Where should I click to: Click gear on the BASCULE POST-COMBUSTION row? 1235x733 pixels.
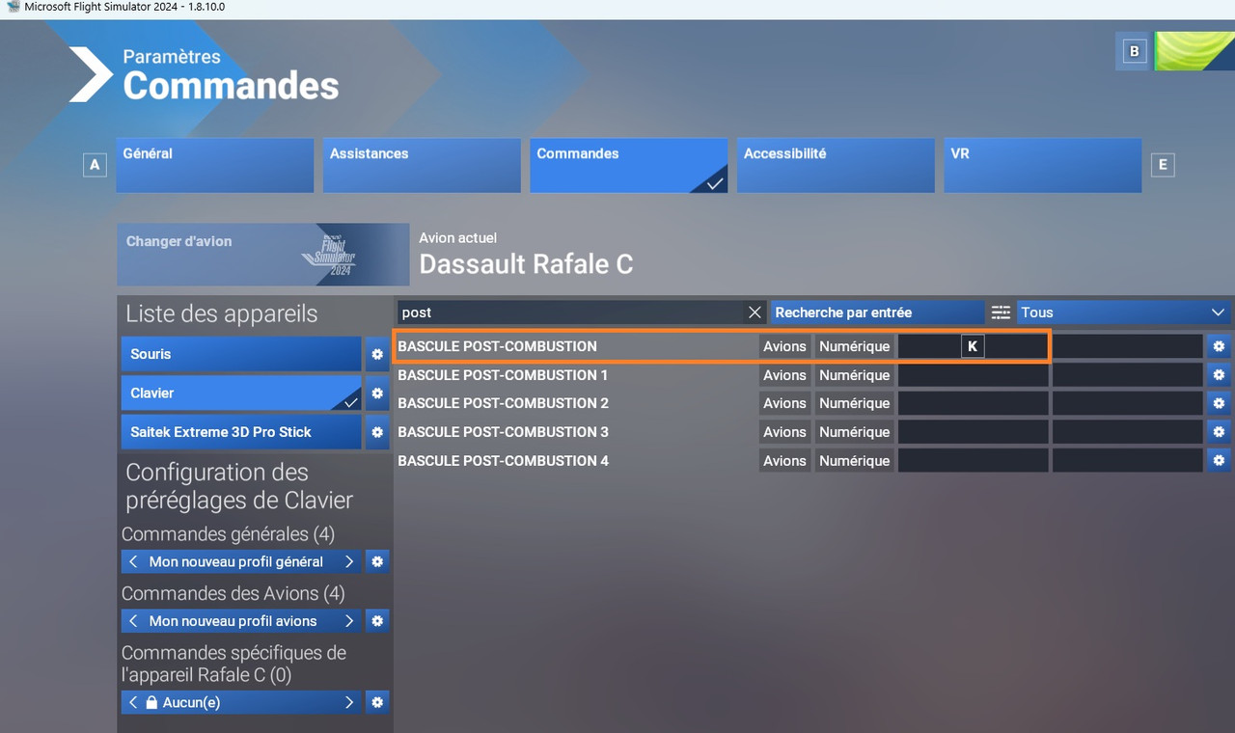[1219, 346]
